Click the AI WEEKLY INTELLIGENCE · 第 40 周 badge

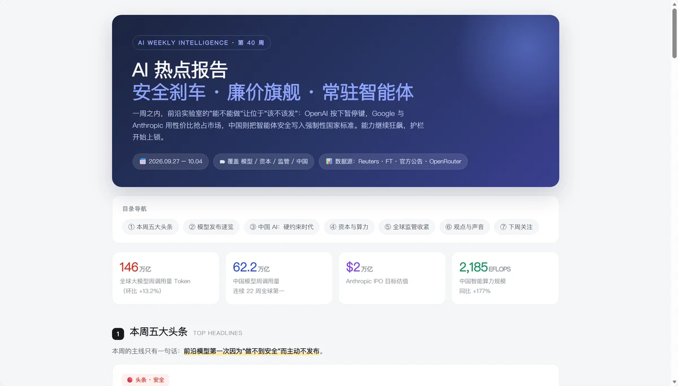(201, 43)
